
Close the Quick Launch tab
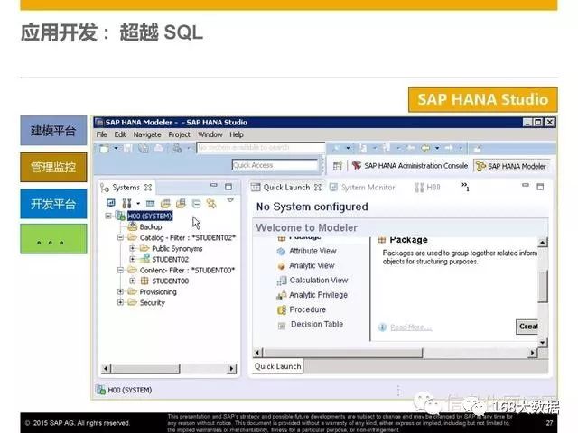coord(317,188)
